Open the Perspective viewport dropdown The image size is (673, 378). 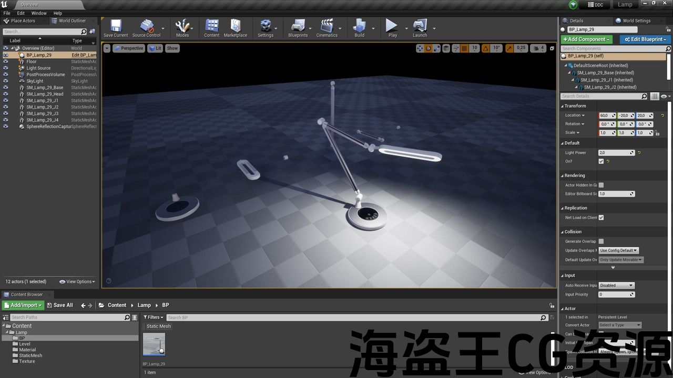129,48
